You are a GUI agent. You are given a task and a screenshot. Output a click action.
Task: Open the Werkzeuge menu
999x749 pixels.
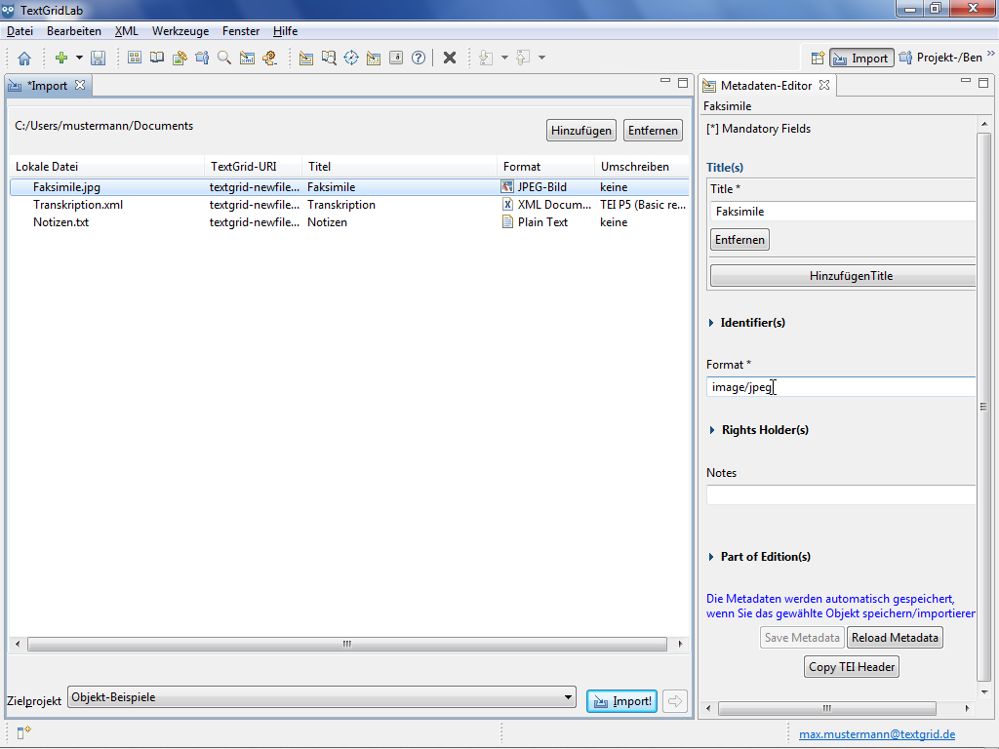(x=180, y=31)
